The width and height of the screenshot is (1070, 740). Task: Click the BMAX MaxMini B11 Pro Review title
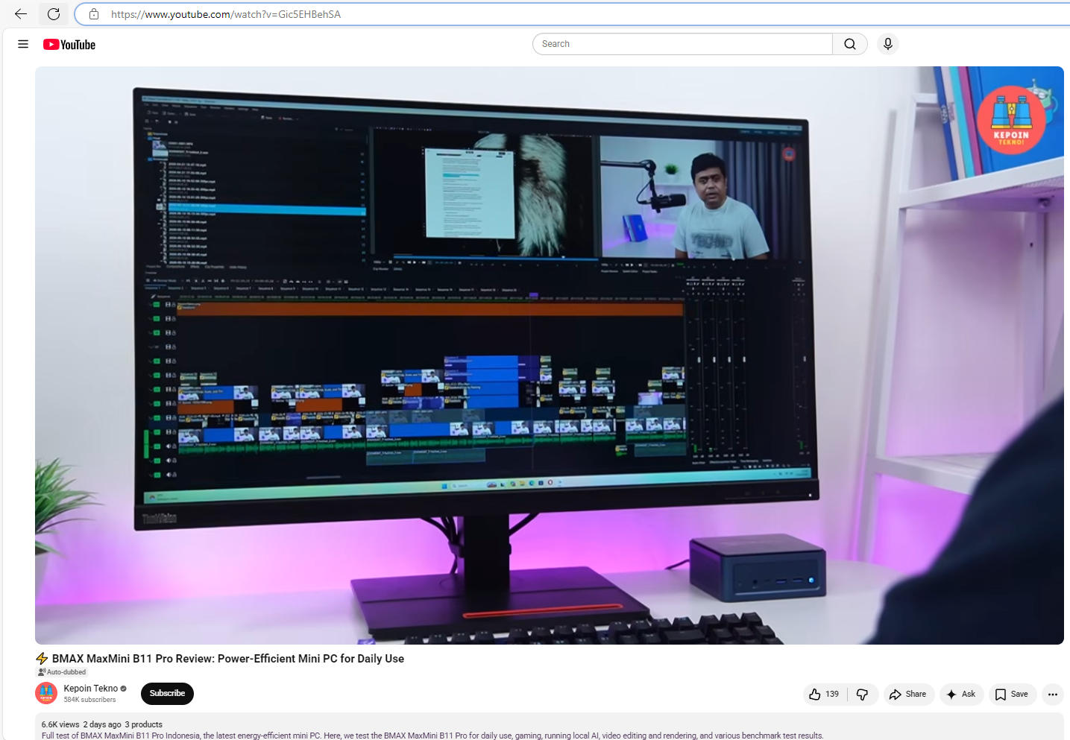228,659
